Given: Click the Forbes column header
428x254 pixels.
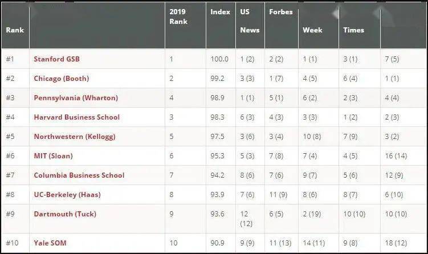Looking at the screenshot, I should (x=280, y=12).
